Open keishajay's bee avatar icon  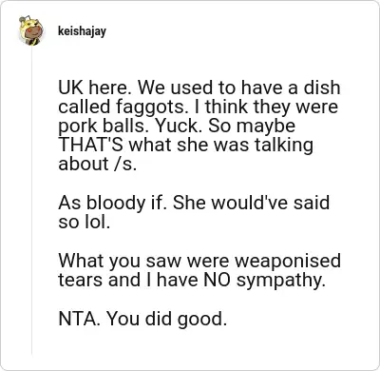[x=31, y=30]
